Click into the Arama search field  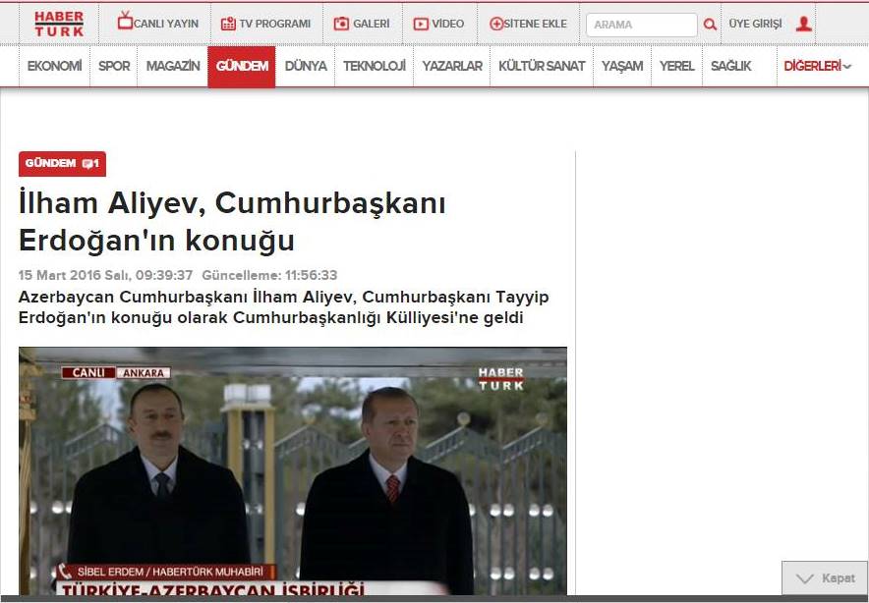641,25
